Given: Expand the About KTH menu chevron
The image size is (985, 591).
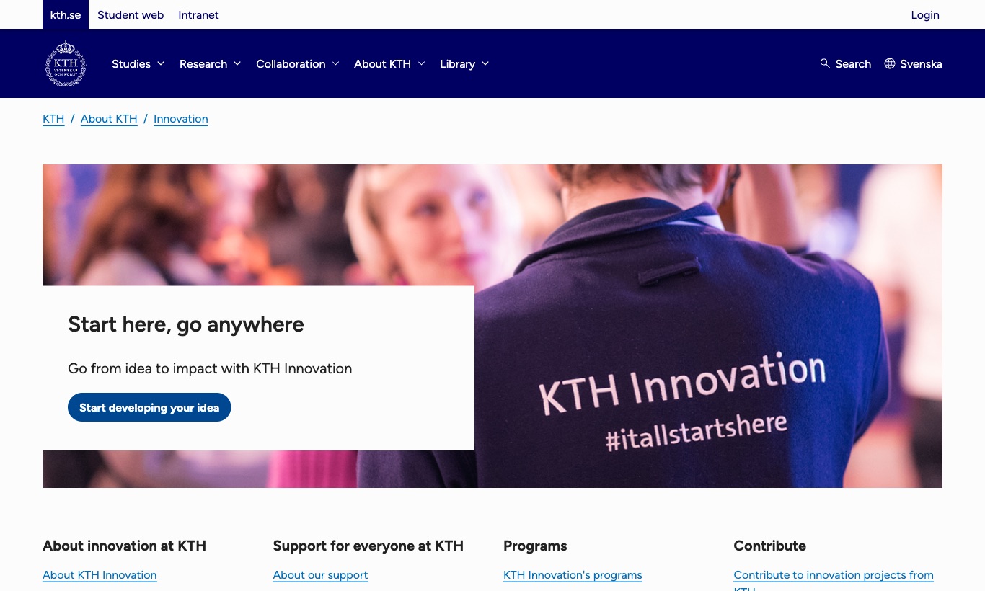Looking at the screenshot, I should tap(421, 63).
